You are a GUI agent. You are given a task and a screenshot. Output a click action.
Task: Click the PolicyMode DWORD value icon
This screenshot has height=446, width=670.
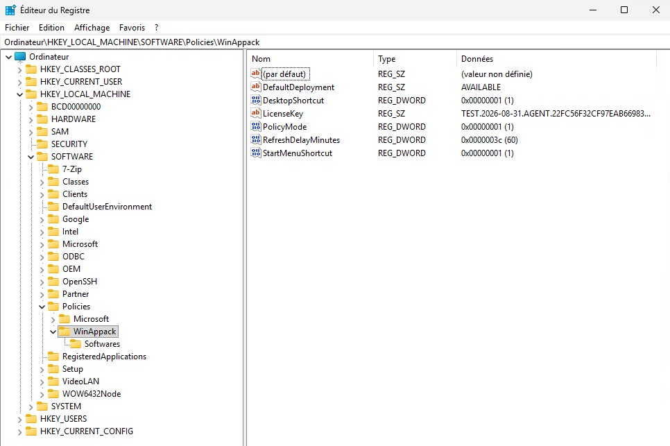point(255,126)
